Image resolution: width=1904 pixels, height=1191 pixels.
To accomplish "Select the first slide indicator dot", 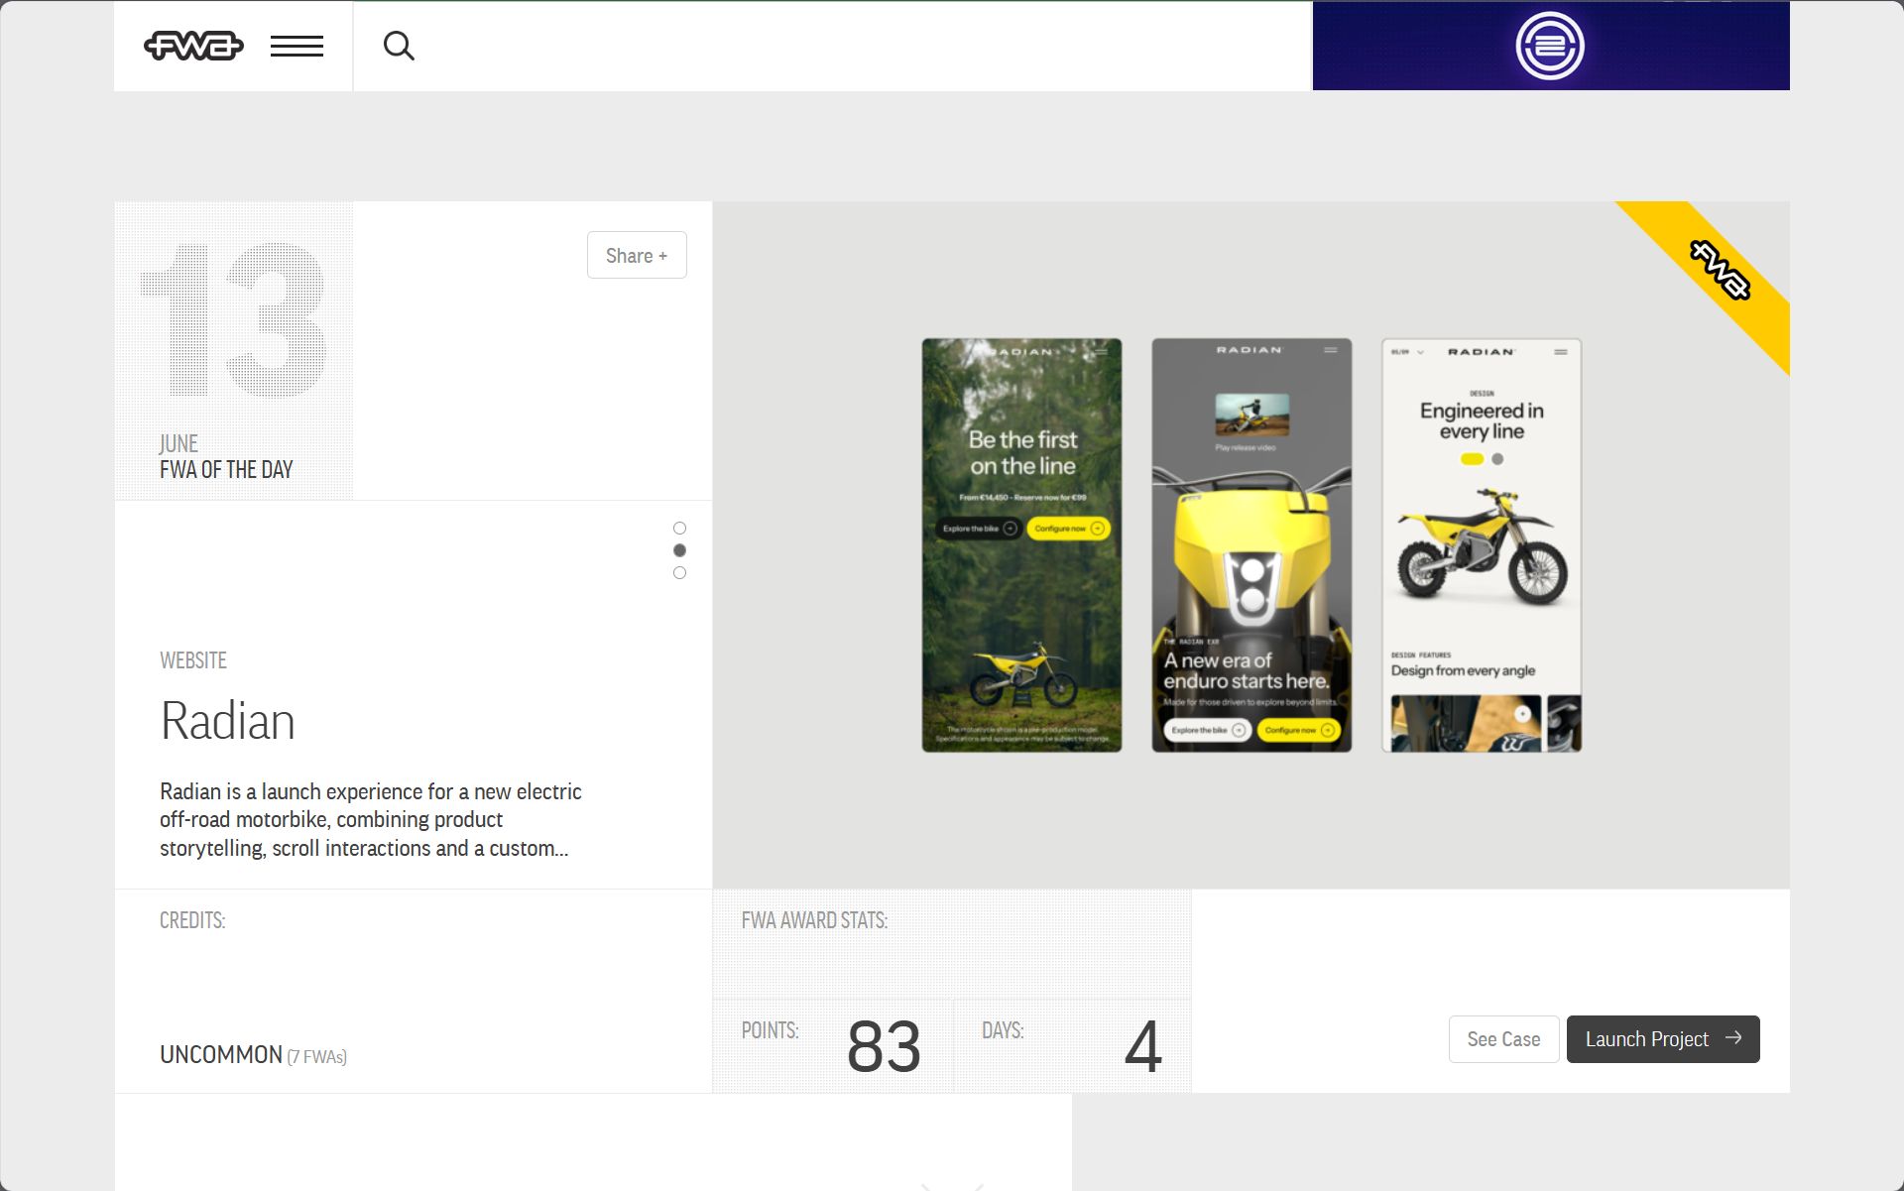I will 679,528.
